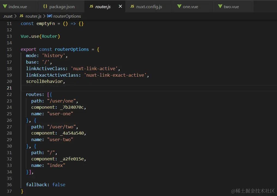Click line number 21 in the gutter

[9, 88]
